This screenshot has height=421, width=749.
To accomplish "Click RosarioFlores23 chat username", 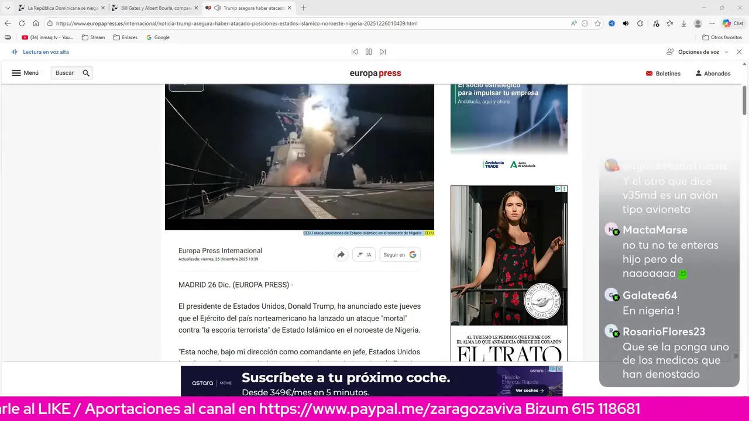I will point(664,332).
